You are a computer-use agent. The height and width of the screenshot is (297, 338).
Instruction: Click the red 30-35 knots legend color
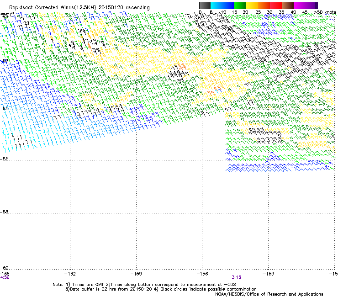pyautogui.click(x=276, y=5)
